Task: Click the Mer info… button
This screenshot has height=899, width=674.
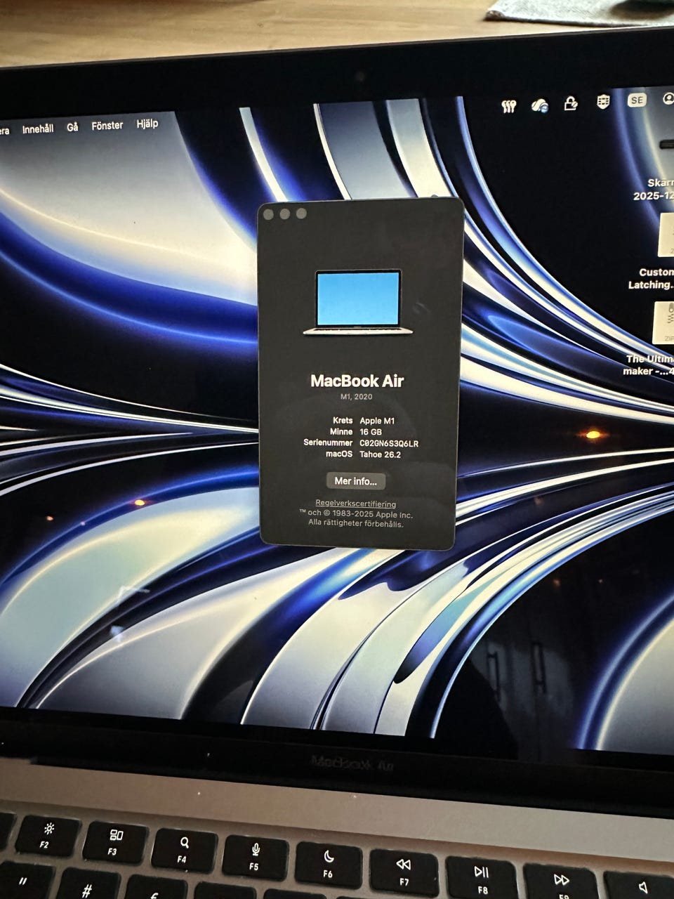Action: pyautogui.click(x=356, y=481)
